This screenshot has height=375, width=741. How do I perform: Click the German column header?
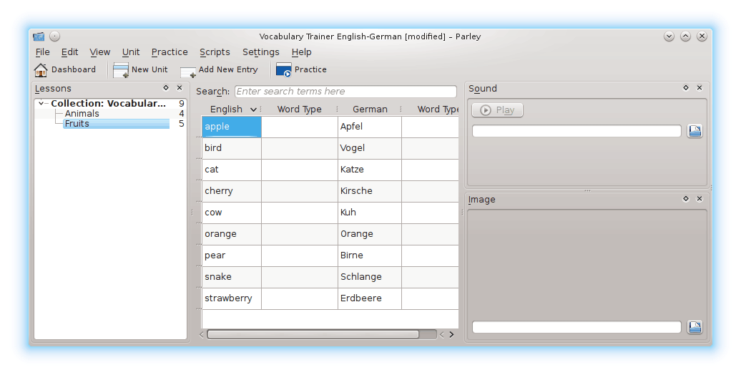370,109
